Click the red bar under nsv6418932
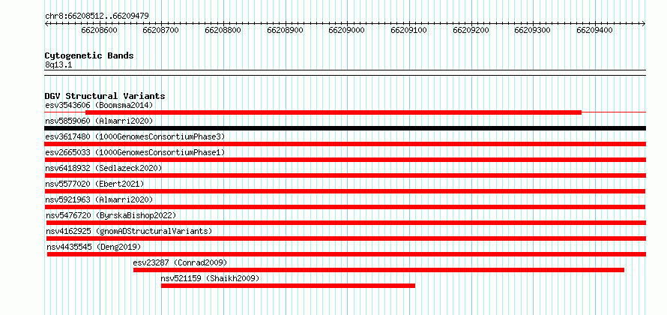The width and height of the screenshot is (667, 315). click(x=345, y=175)
